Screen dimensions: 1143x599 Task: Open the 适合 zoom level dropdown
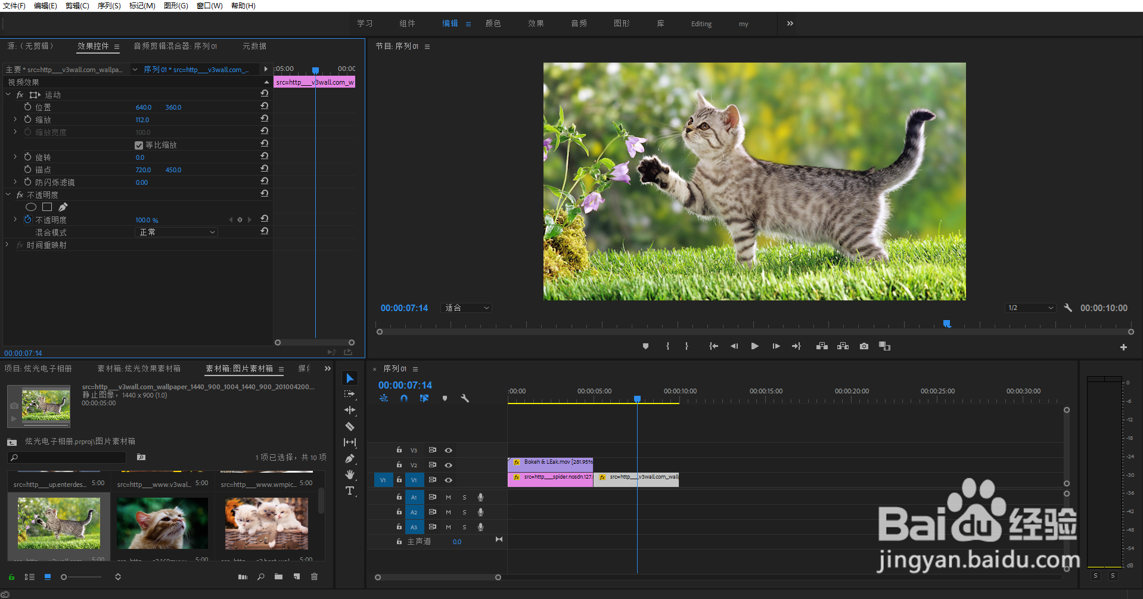[467, 308]
